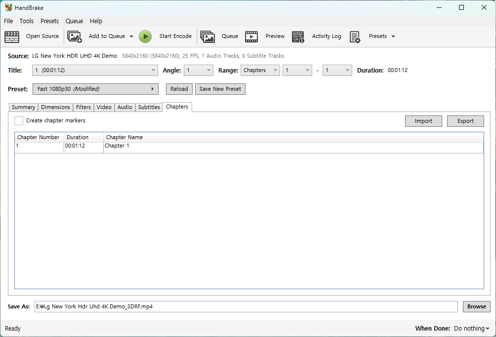
Task: Open the Range type Chapters dropdown
Action: point(260,70)
